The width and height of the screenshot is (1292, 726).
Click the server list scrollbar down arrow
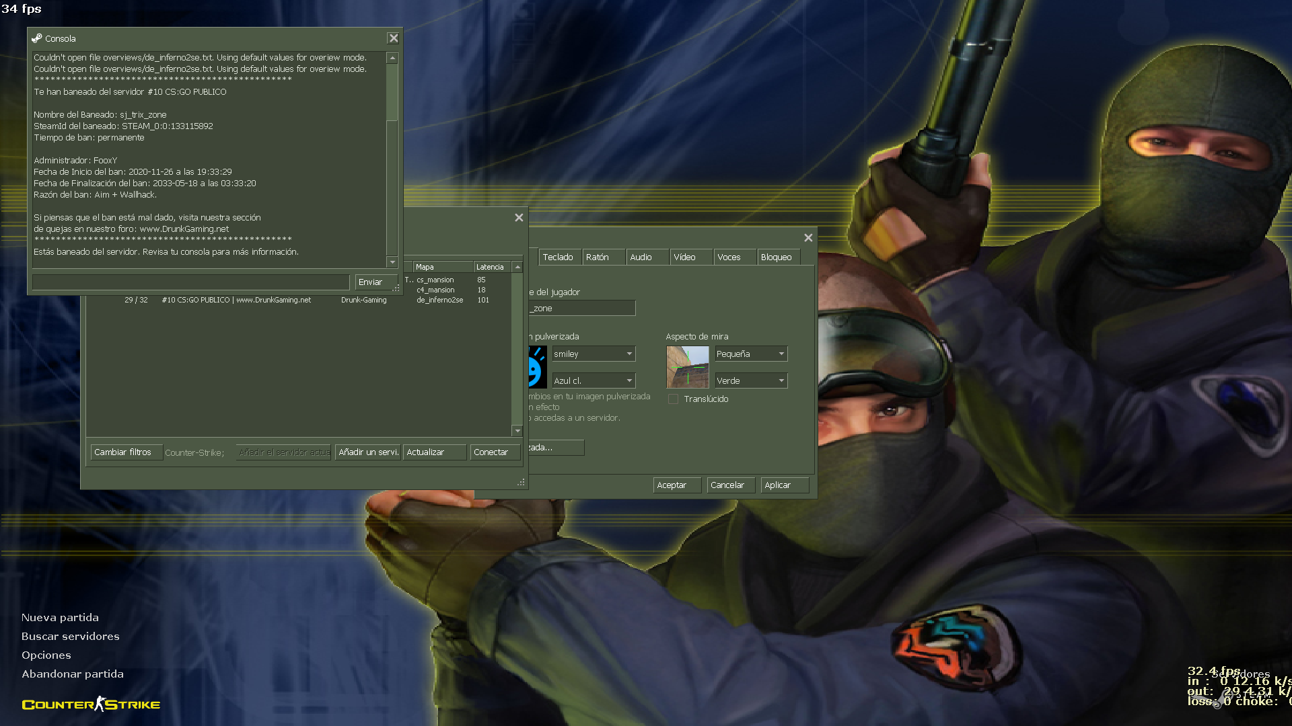[x=517, y=430]
